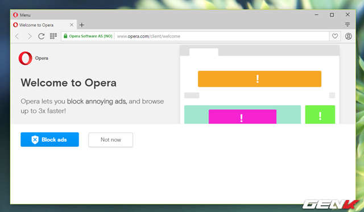
Task: Maximize the Opera window
Action: (x=332, y=15)
